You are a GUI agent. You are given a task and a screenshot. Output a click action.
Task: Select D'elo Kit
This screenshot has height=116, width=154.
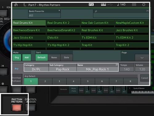pos(63,38)
